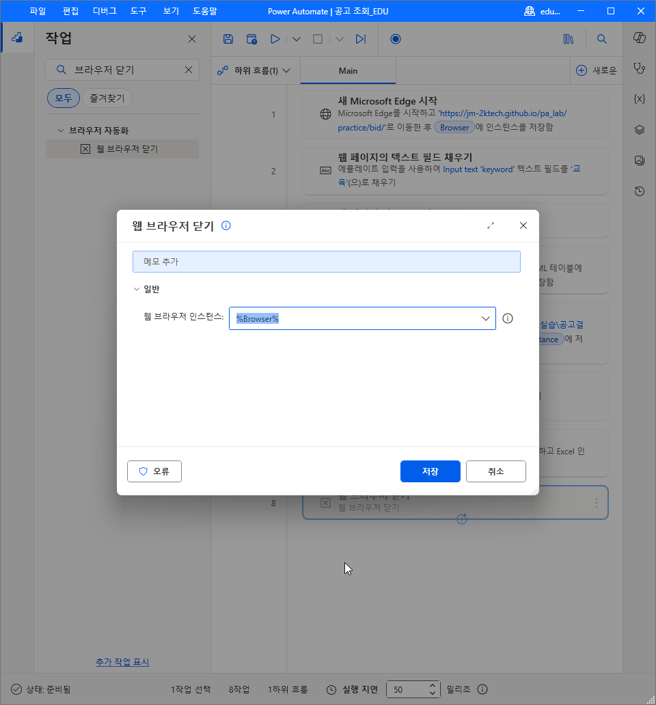656x705 pixels.
Task: Click the Save flow toolbar icon
Action: [x=228, y=39]
